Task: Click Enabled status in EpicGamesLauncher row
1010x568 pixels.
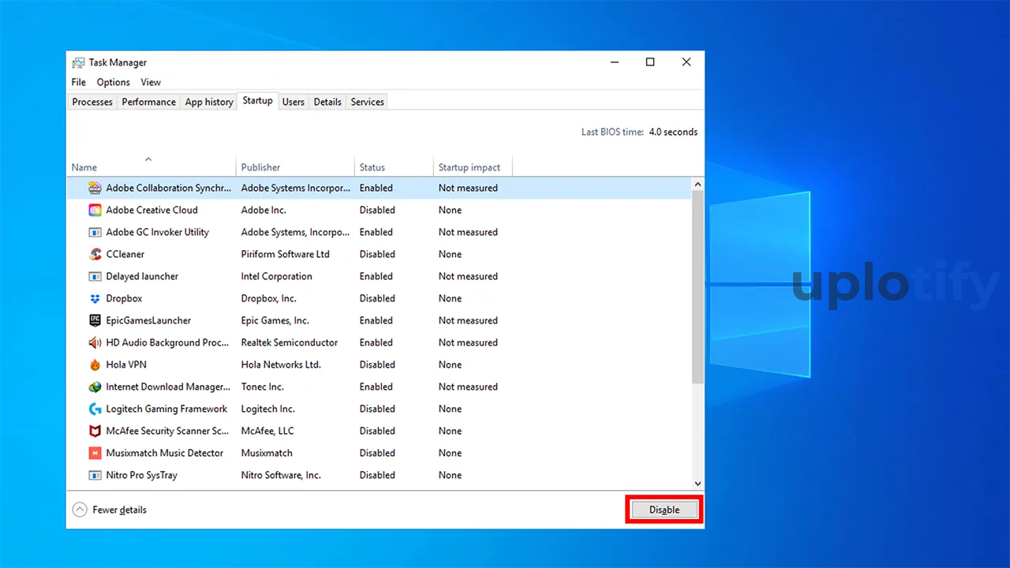Action: click(x=376, y=320)
